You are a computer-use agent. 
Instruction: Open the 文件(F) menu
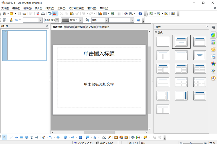[5, 8]
